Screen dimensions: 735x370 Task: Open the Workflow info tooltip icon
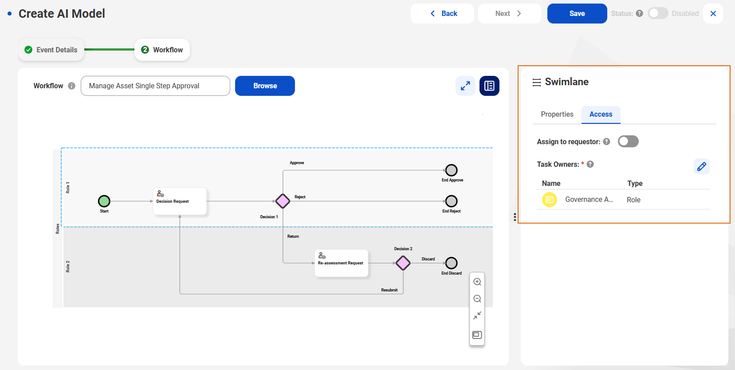pyautogui.click(x=71, y=86)
